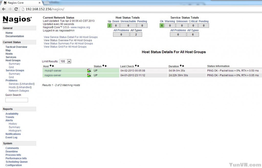
Task: Sort Host column ascending arrow
Action: [x=50, y=66]
